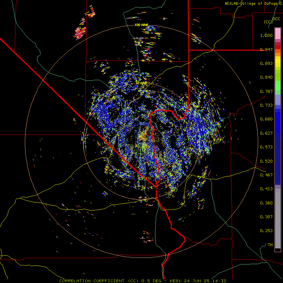Click the pink swatch at the top of the color bar
Image resolution: width=283 pixels, height=283 pixels.
(278, 33)
